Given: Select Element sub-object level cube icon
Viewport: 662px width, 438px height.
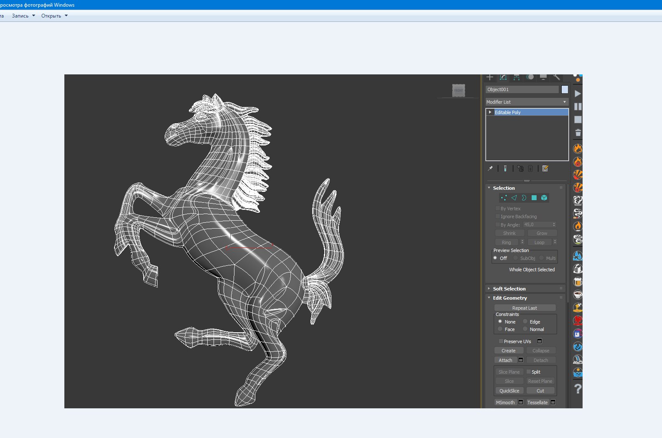Looking at the screenshot, I should (544, 198).
